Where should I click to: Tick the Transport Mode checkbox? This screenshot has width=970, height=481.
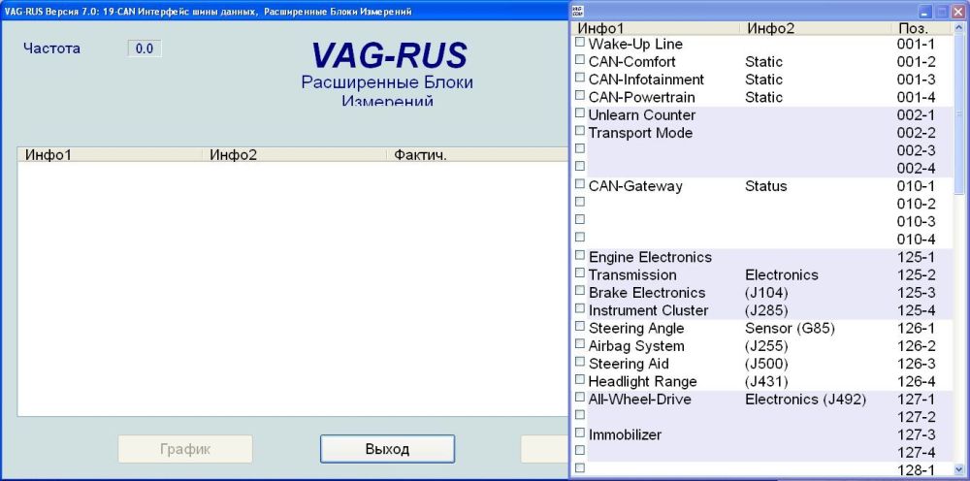(x=580, y=133)
